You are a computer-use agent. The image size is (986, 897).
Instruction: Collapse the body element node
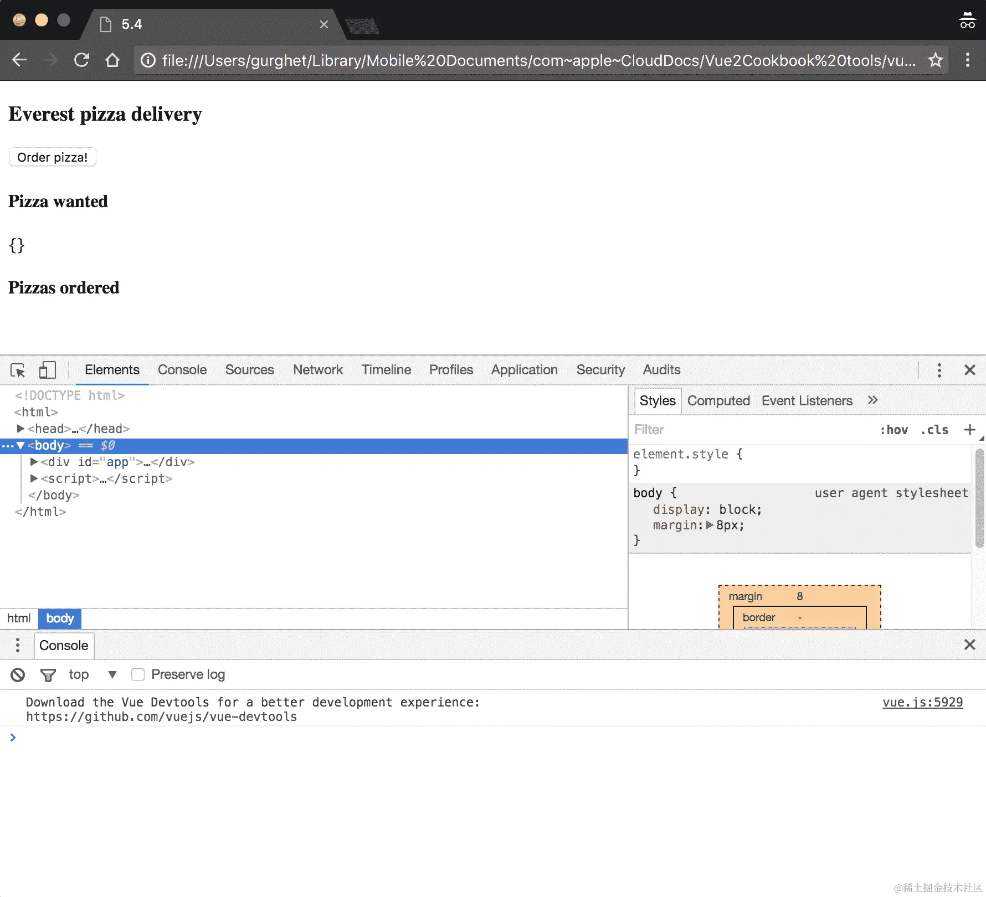20,445
